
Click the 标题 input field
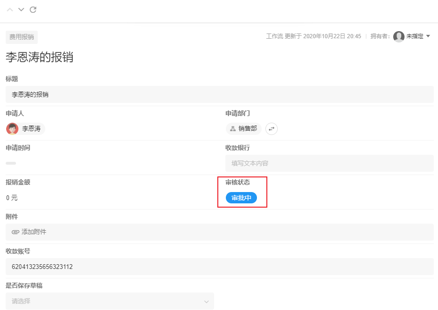(x=219, y=94)
